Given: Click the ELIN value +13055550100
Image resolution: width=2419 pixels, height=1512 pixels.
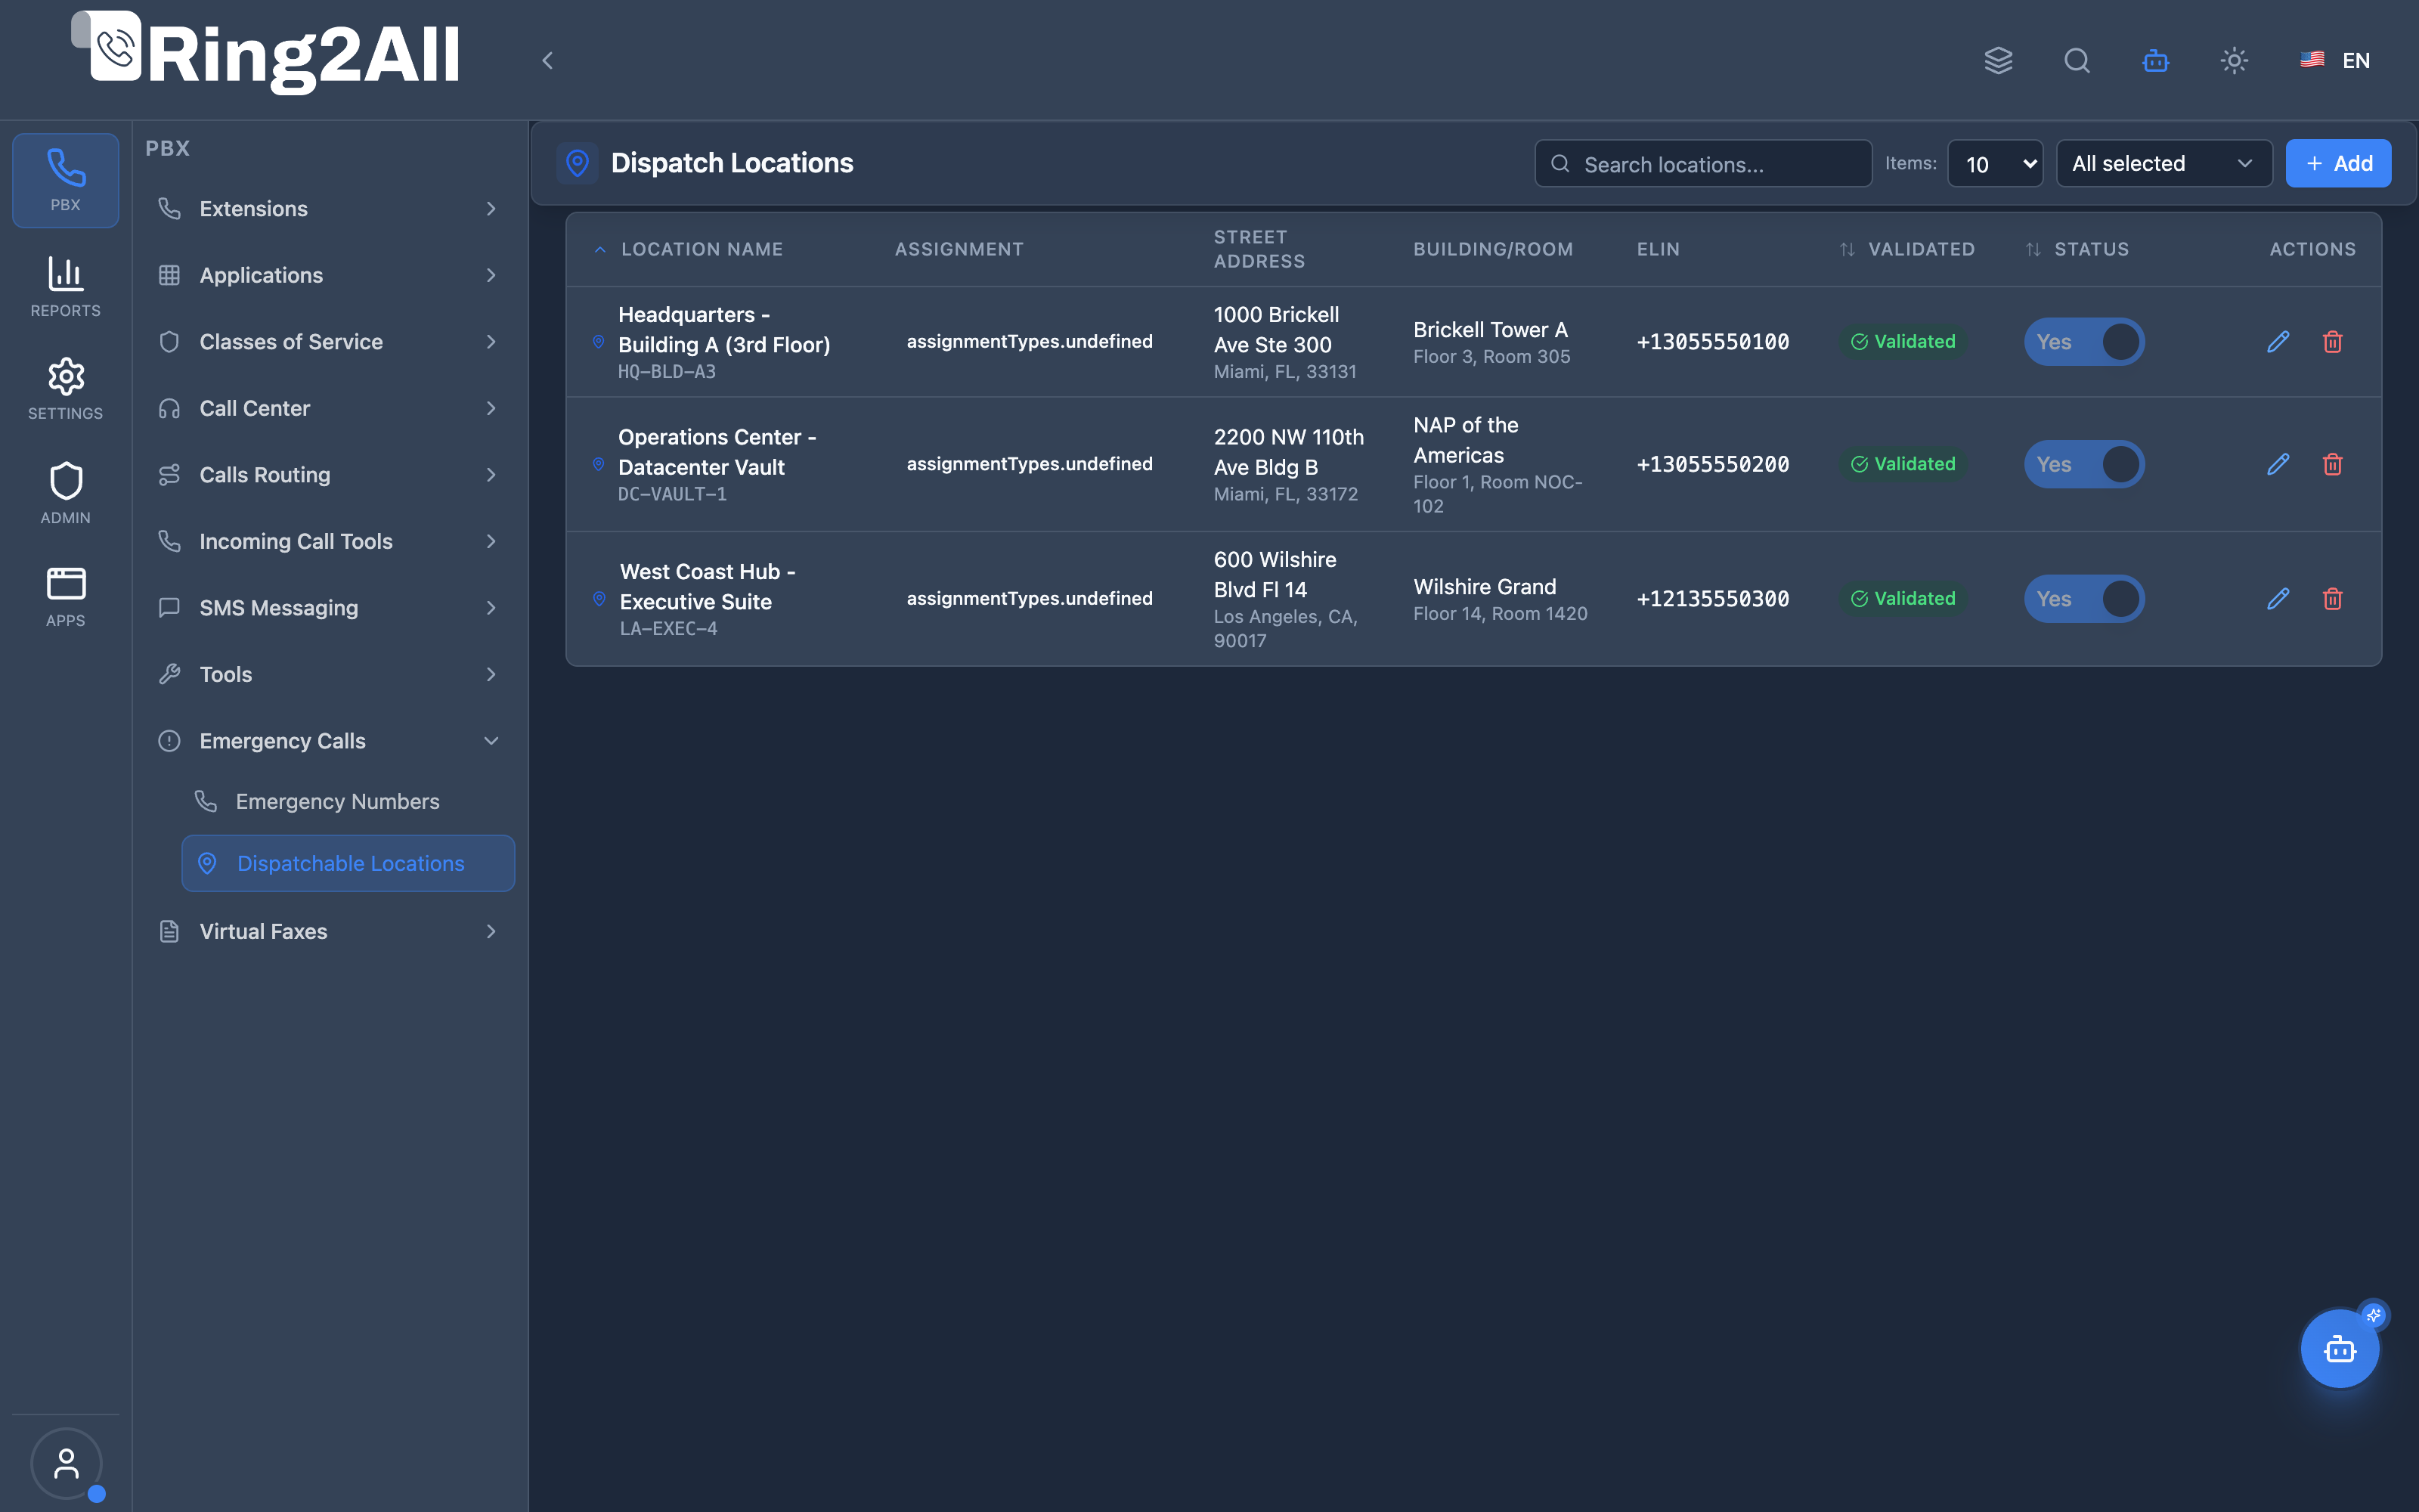Looking at the screenshot, I should [x=1712, y=342].
